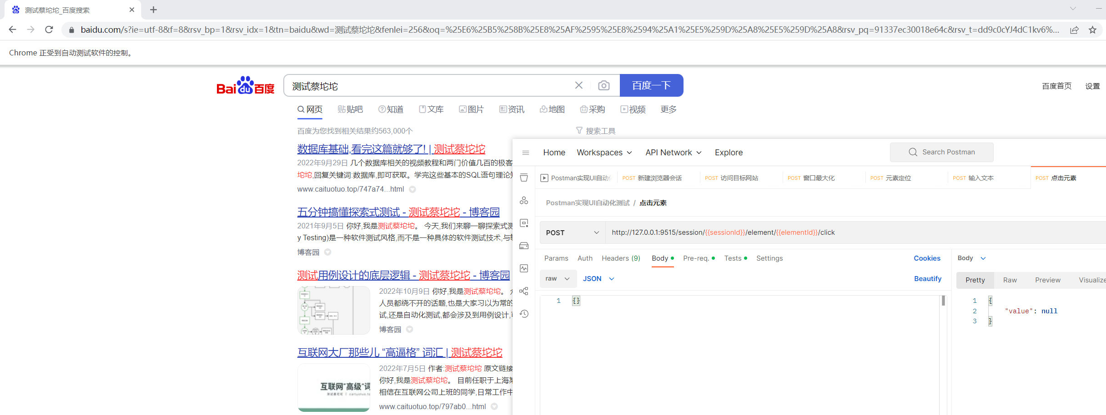Expand the response Body dropdown

(971, 258)
